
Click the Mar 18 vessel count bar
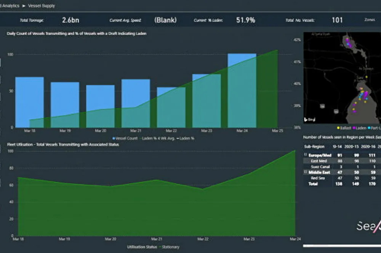pyautogui.click(x=29, y=102)
